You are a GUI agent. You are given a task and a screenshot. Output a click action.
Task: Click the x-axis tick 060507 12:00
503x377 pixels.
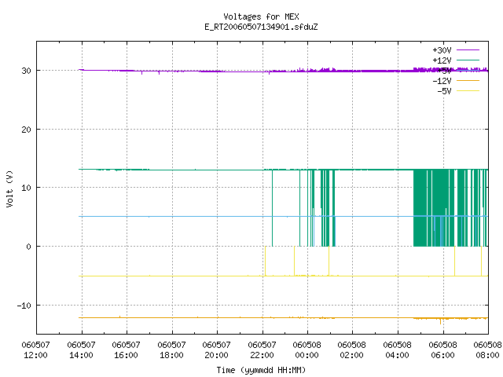pos(35,350)
